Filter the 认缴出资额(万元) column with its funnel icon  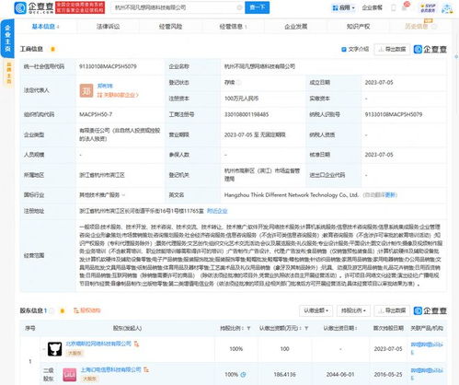click(x=306, y=329)
